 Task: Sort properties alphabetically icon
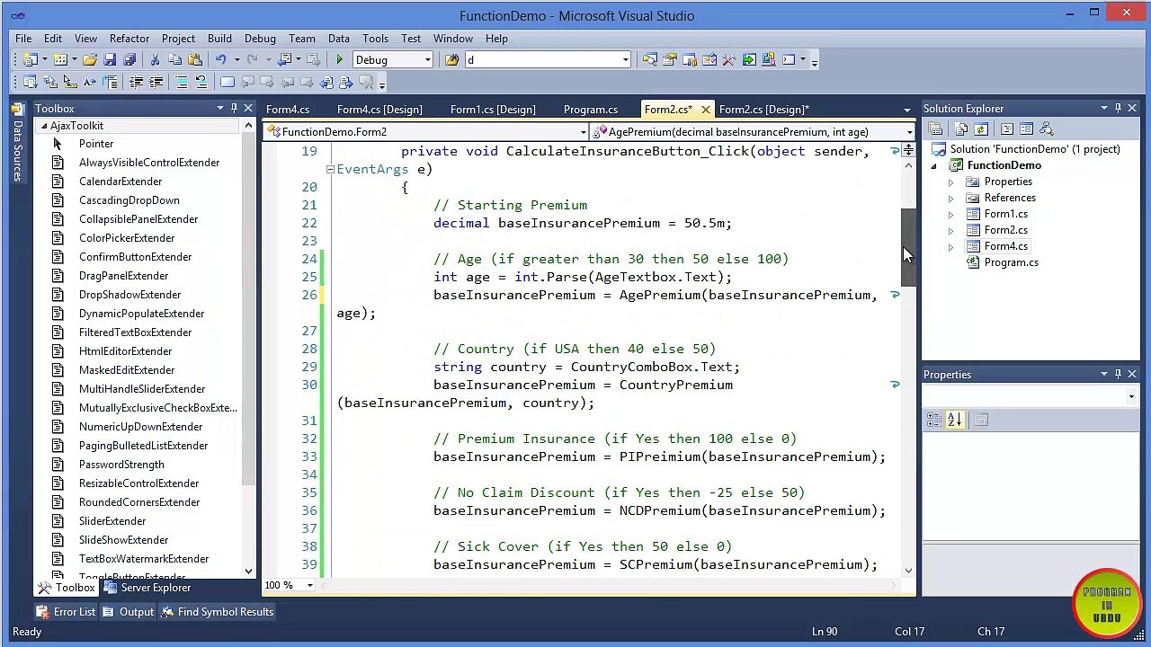[x=954, y=420]
